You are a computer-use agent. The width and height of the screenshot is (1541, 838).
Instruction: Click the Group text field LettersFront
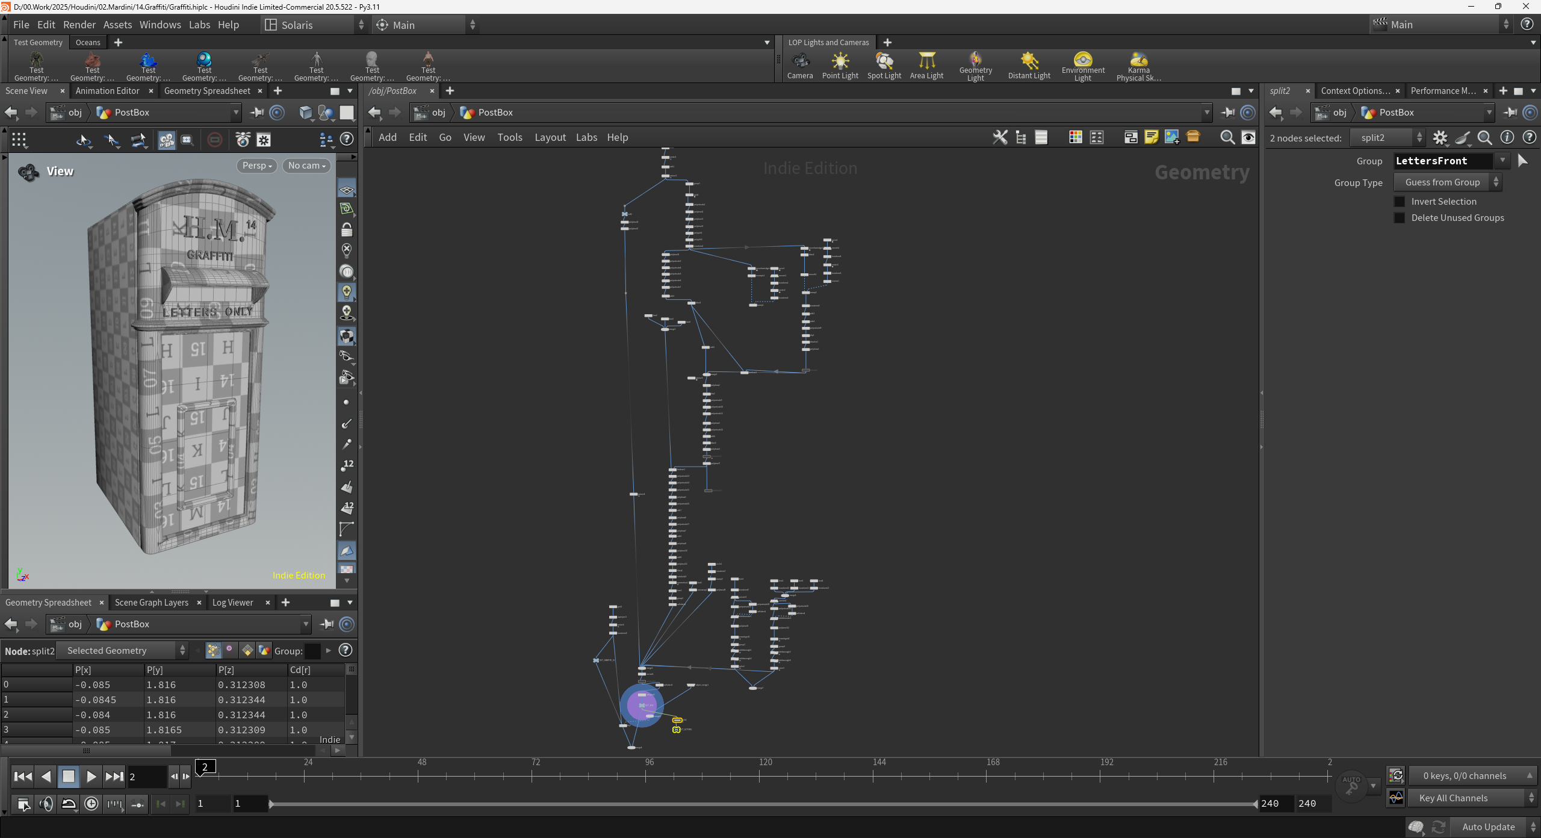1443,161
